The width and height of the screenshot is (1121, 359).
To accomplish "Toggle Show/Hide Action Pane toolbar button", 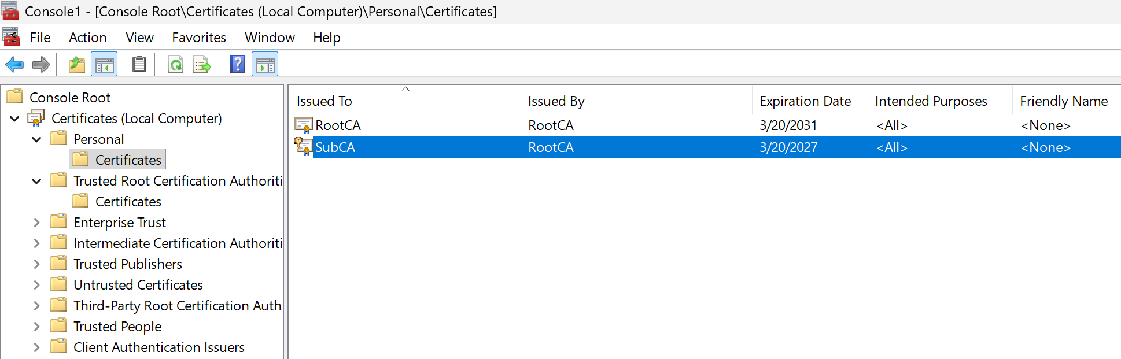I will click(x=265, y=65).
